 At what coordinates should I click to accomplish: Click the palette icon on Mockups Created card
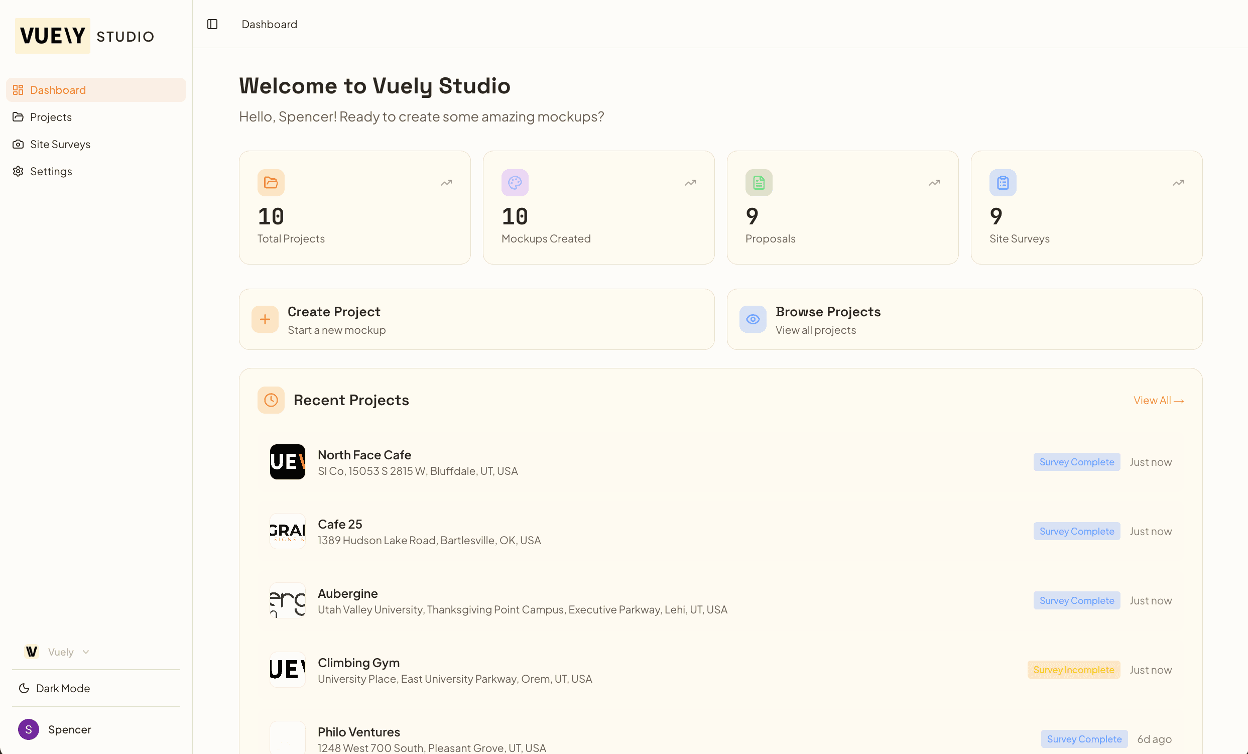[515, 182]
